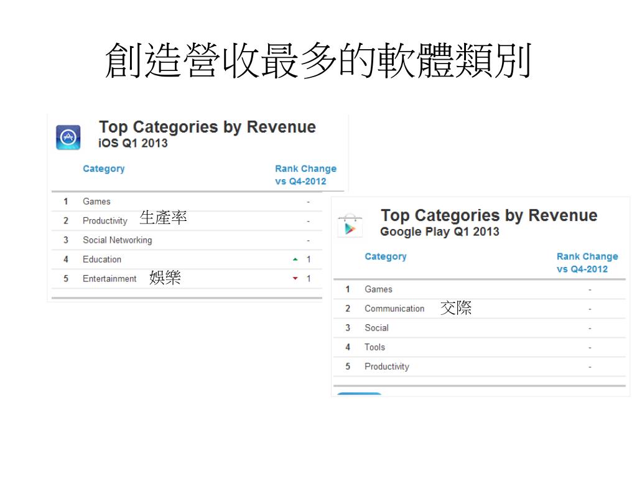Screen dimensions: 637x478
Task: Click the iOS 'Top Categories by Revenue' heading
Action: pos(207,127)
